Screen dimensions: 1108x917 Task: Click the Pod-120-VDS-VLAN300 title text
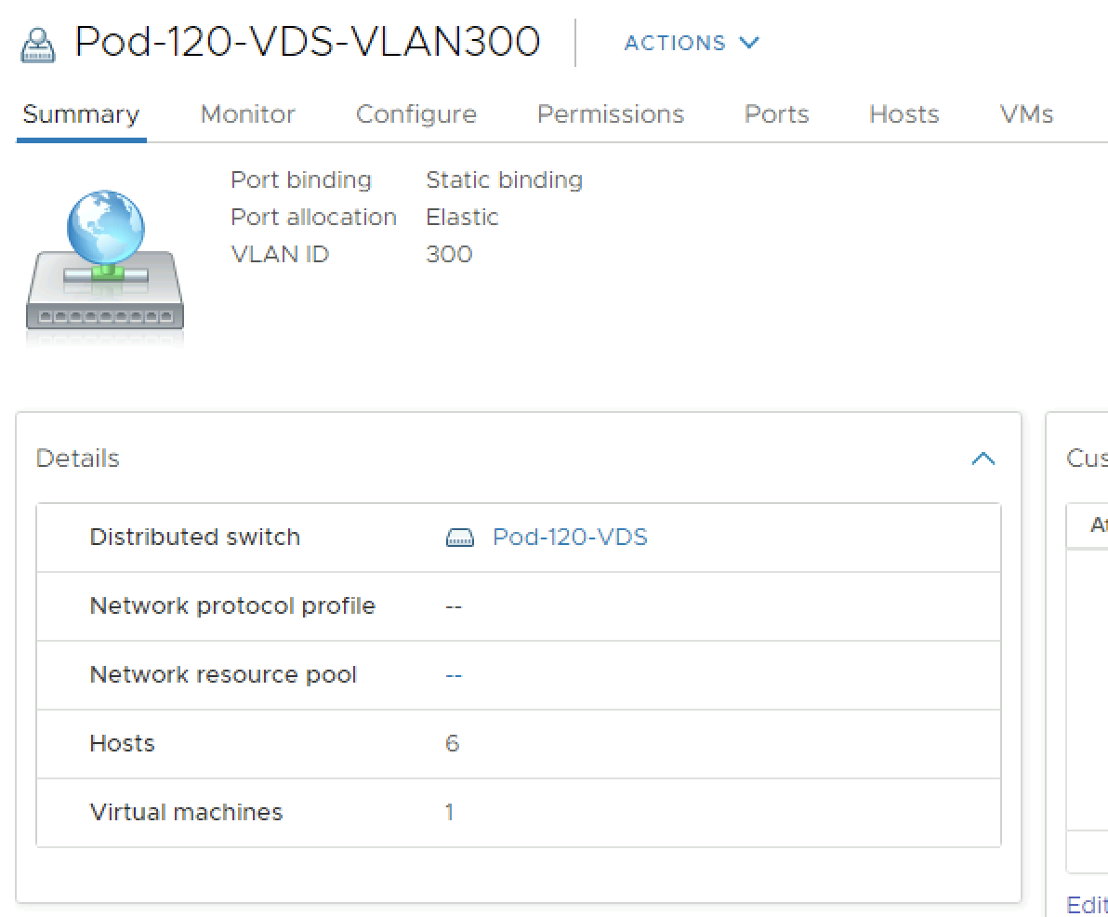coord(307,43)
